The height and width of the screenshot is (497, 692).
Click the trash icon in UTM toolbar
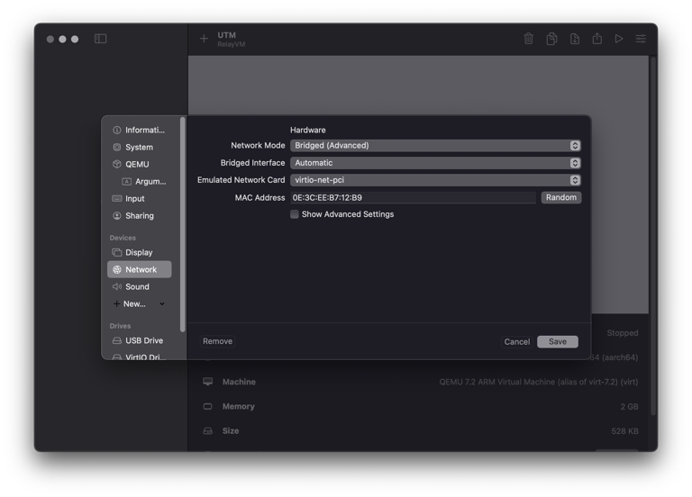[x=529, y=39]
